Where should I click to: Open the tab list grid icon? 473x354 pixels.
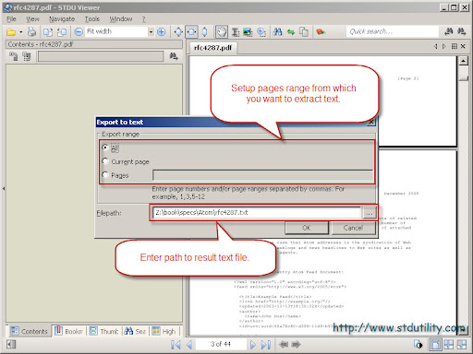pos(455,46)
